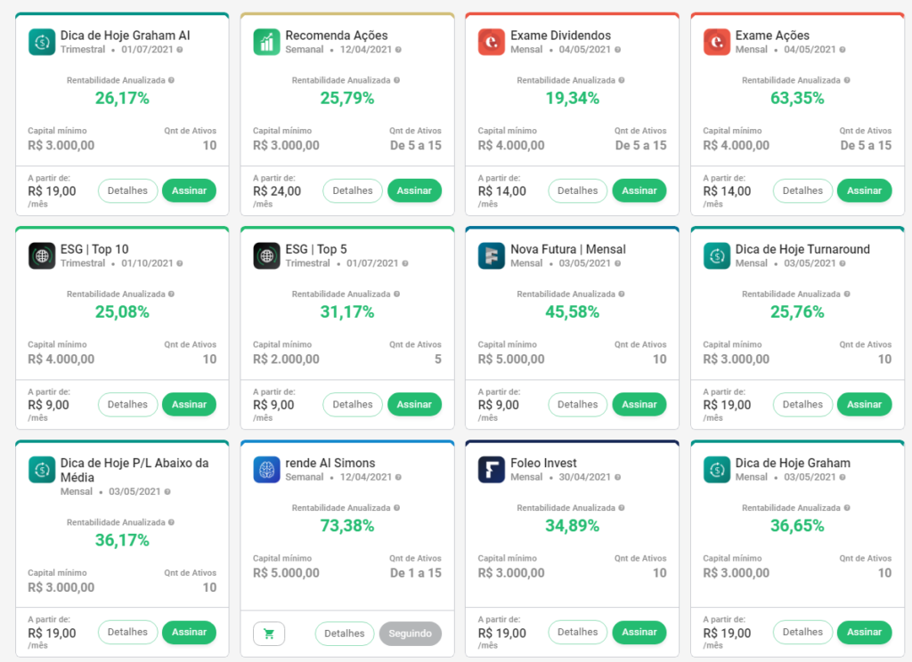Screen dimensions: 912x662
Task: Click the Exame Dividendos red logo icon
Action: point(492,42)
